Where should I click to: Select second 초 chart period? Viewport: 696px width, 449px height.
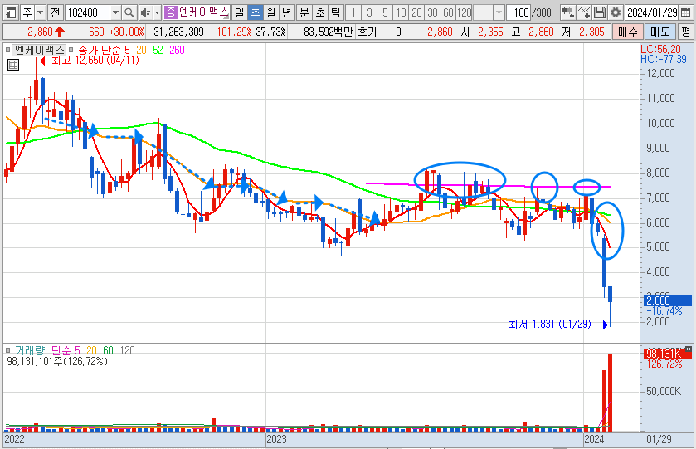320,12
